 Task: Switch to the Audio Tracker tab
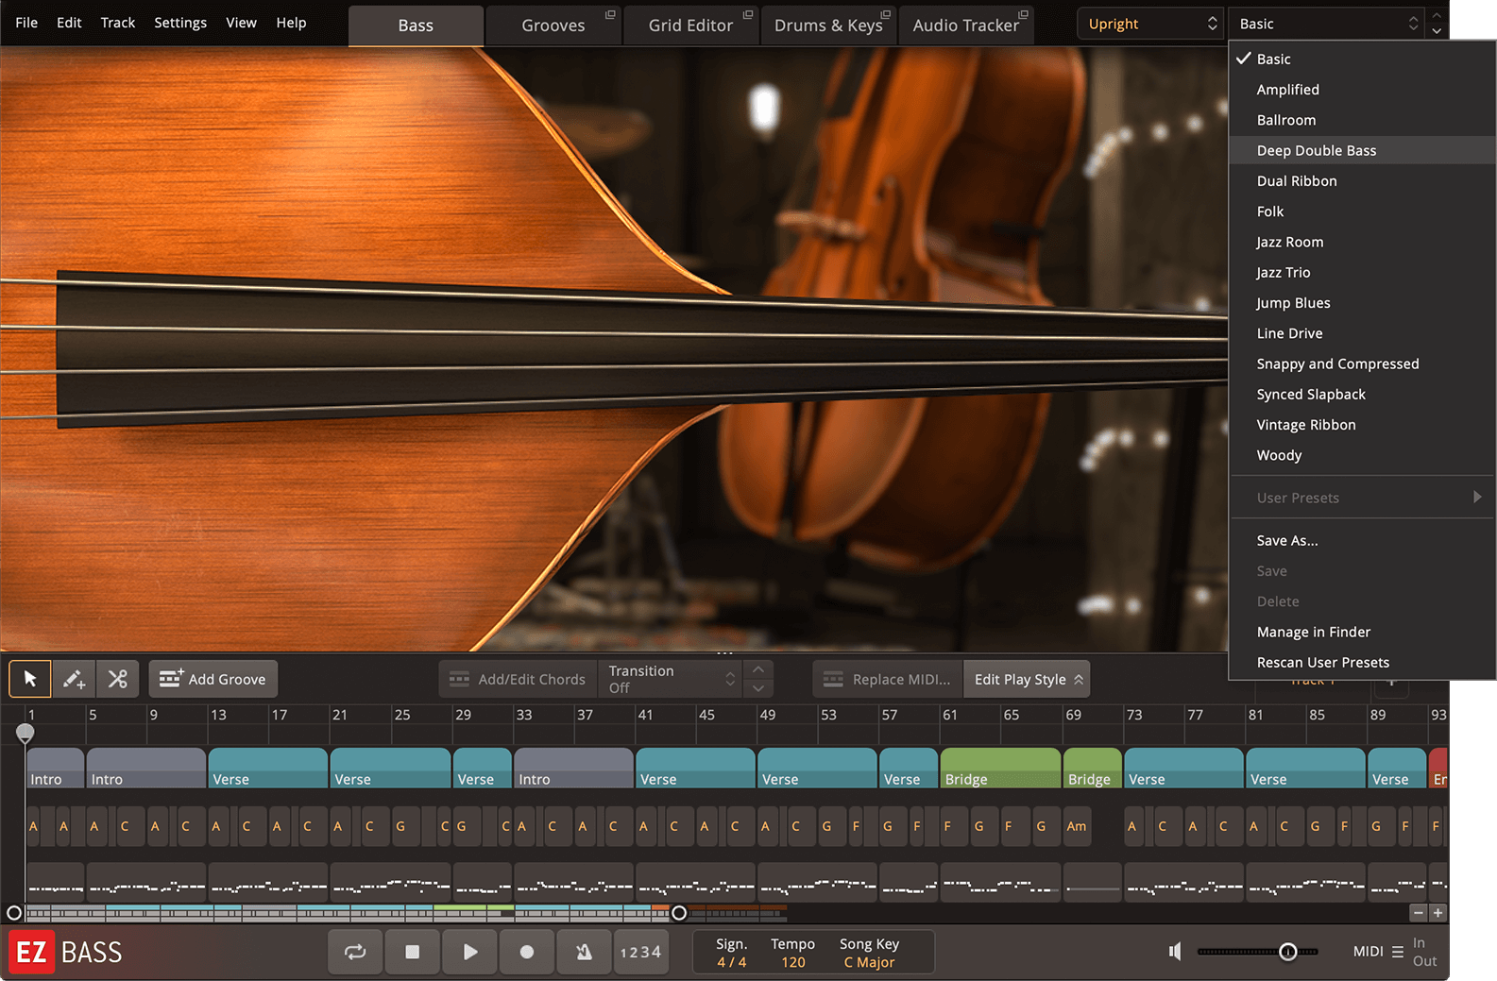(966, 25)
